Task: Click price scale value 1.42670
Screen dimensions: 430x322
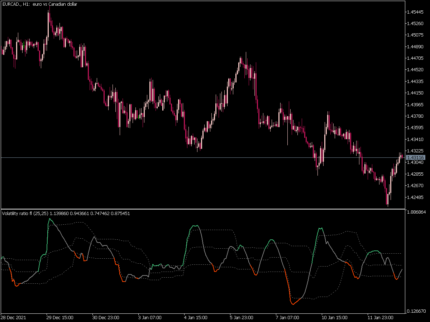Action: point(416,186)
